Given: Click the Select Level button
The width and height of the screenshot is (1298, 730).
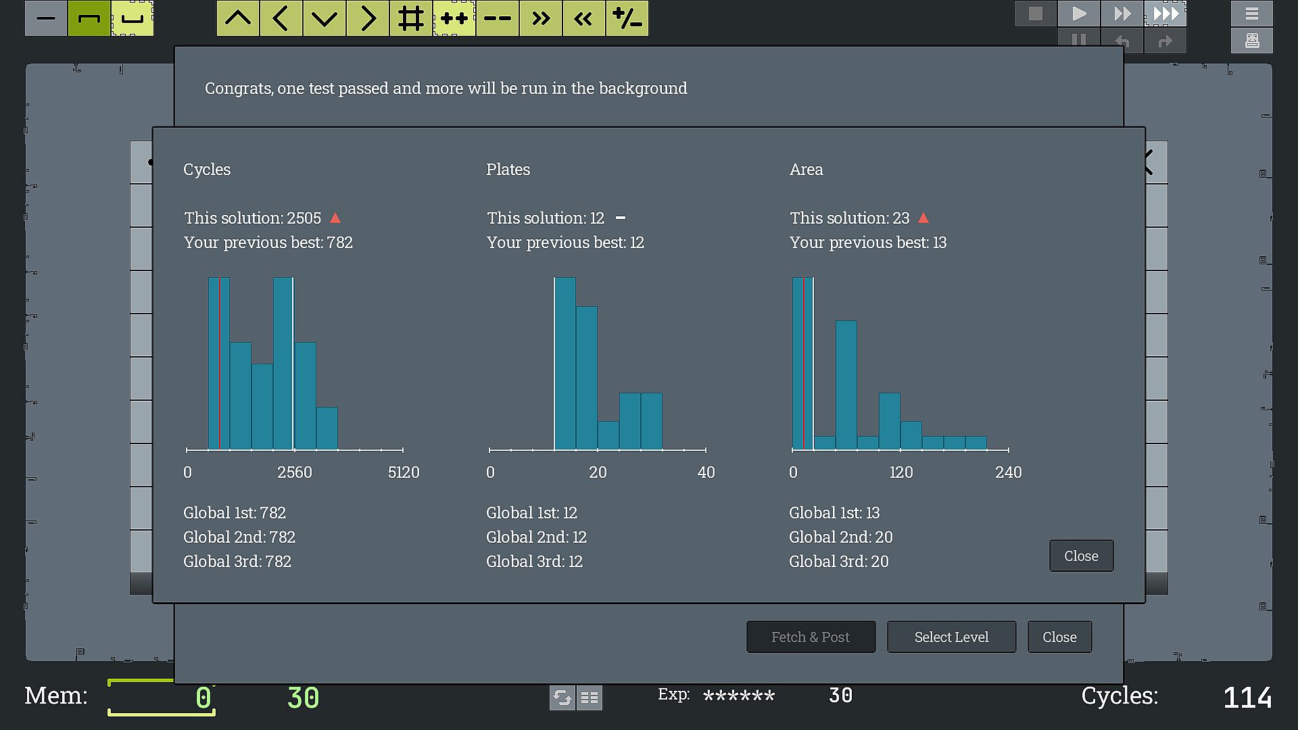Looking at the screenshot, I should (951, 637).
